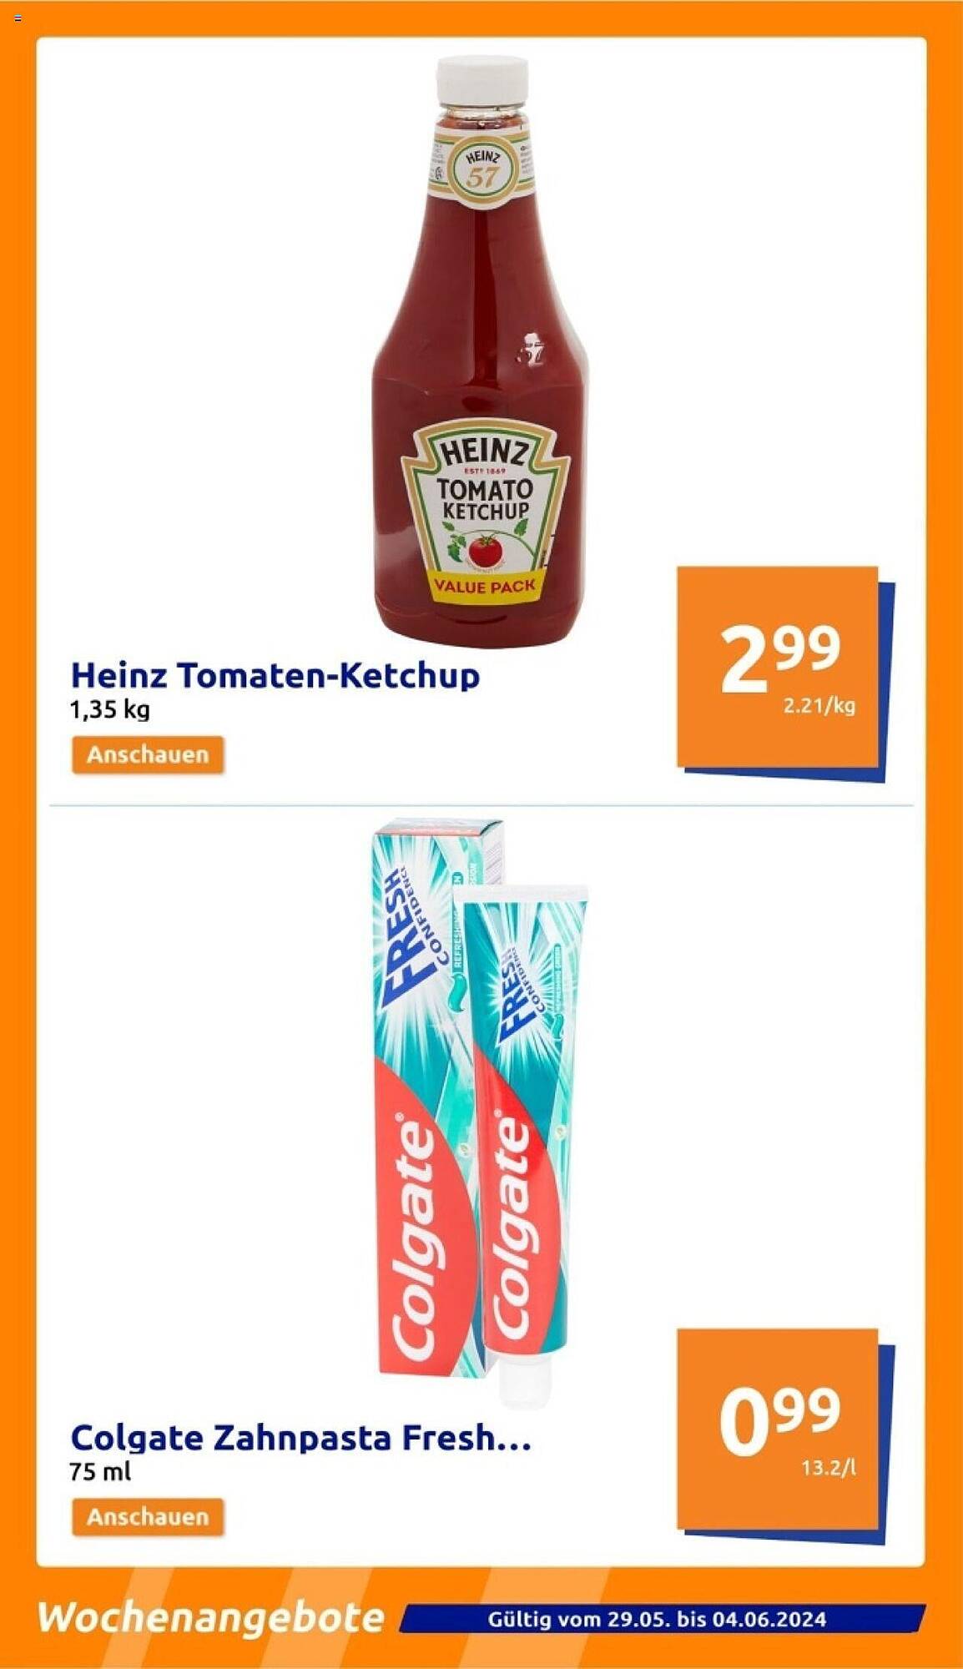This screenshot has width=963, height=1669.
Task: Click the VALUE PACK yellow label on the bottle
Action: 484,587
